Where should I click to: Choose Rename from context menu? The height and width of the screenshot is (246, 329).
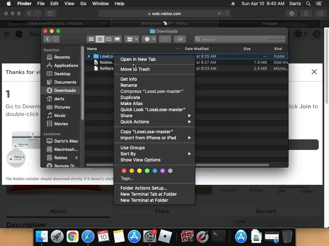tap(155, 85)
